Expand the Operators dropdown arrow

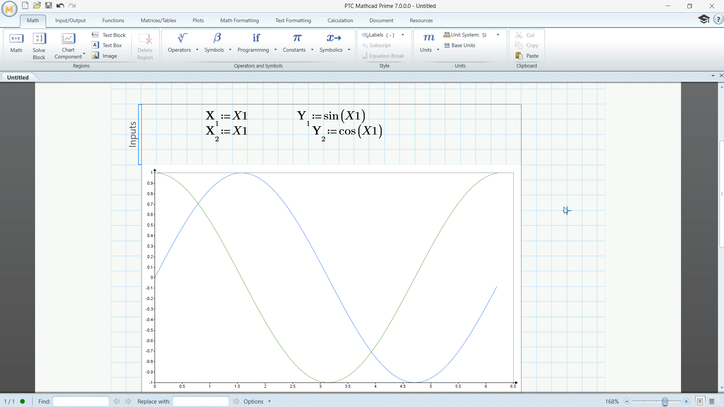[x=197, y=50]
